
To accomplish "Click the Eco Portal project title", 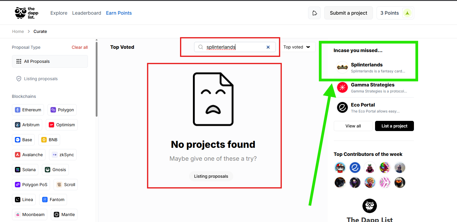I will pos(363,105).
